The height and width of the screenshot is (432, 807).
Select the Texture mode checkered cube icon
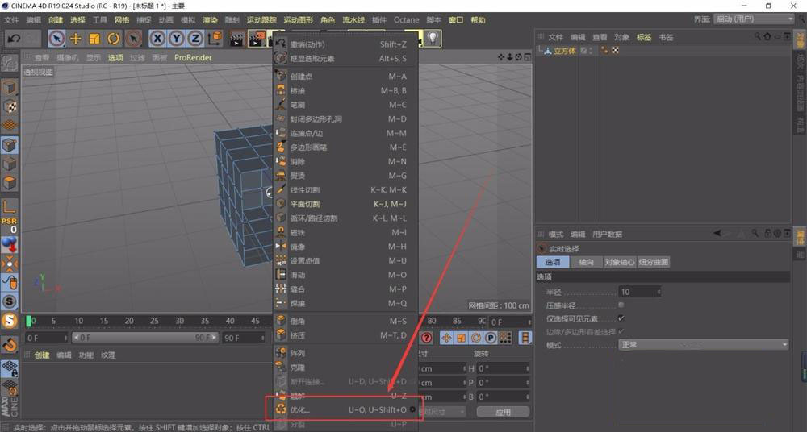[x=10, y=106]
